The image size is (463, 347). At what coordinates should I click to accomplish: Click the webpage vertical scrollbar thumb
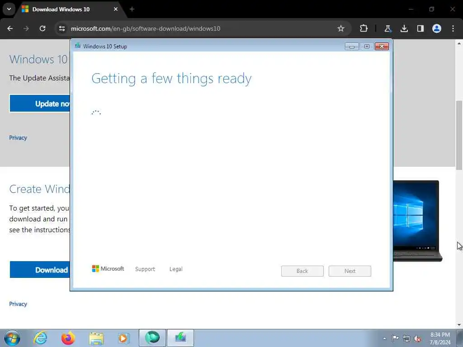(x=459, y=135)
